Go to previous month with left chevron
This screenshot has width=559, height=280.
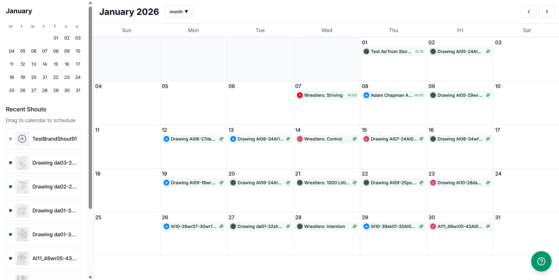(529, 12)
